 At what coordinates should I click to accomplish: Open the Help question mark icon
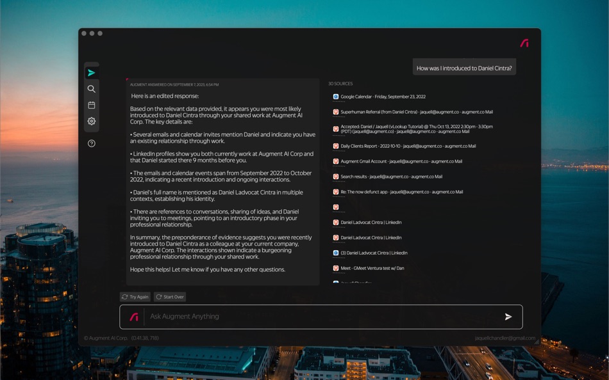[91, 143]
